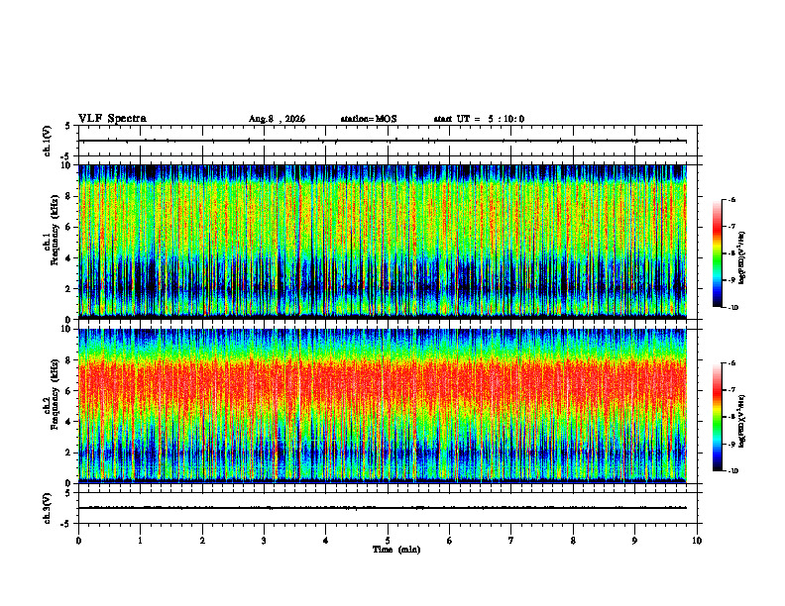Click time axis tick label "5"
Screen dimensions: 785x606
coord(388,541)
